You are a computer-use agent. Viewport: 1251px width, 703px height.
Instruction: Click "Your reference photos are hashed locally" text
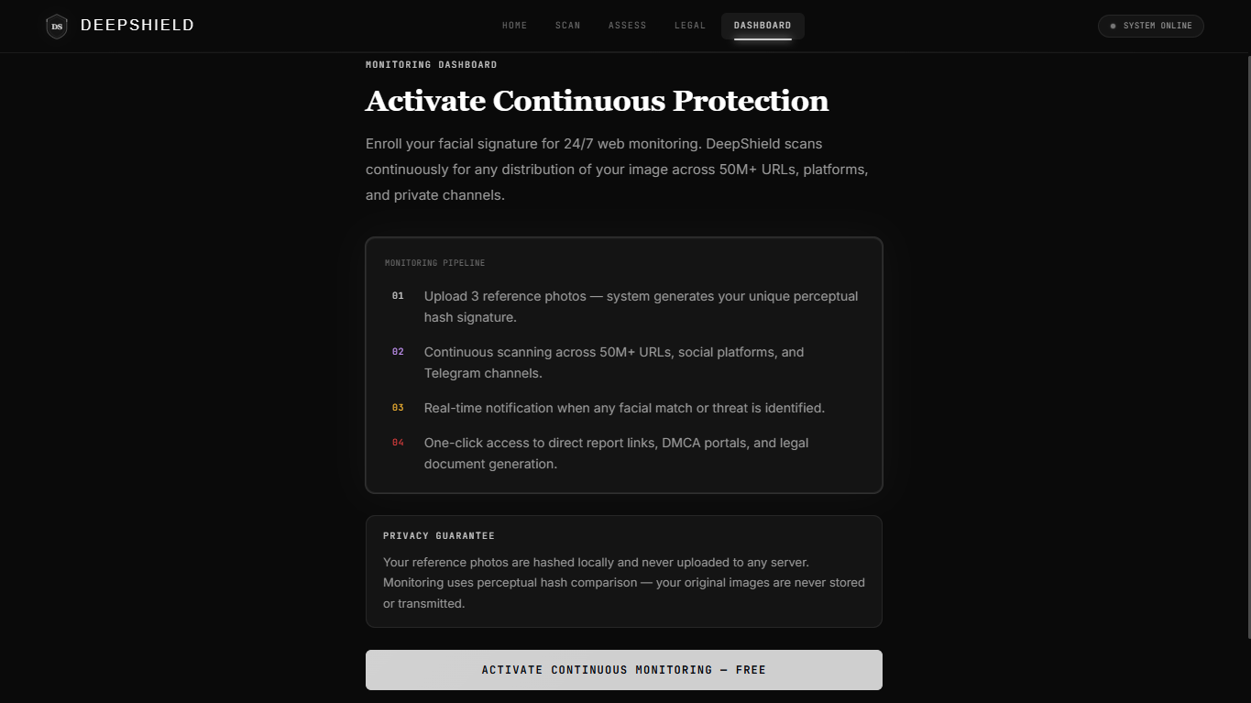624,583
